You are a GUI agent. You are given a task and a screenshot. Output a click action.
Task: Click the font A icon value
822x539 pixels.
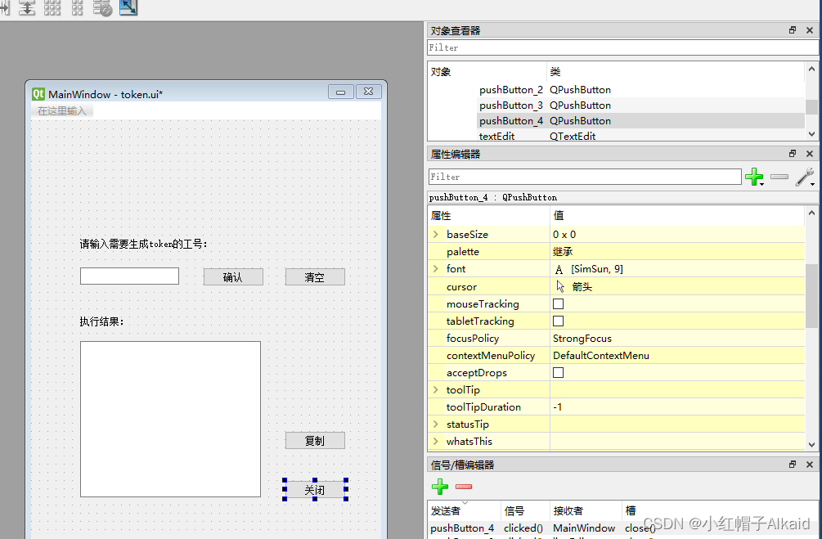tap(559, 270)
